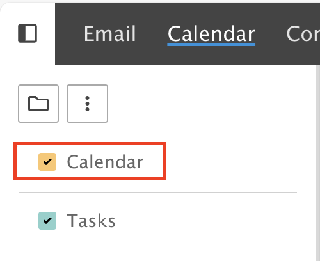Open the three-dot more options menu
Image resolution: width=320 pixels, height=261 pixels.
click(x=87, y=104)
